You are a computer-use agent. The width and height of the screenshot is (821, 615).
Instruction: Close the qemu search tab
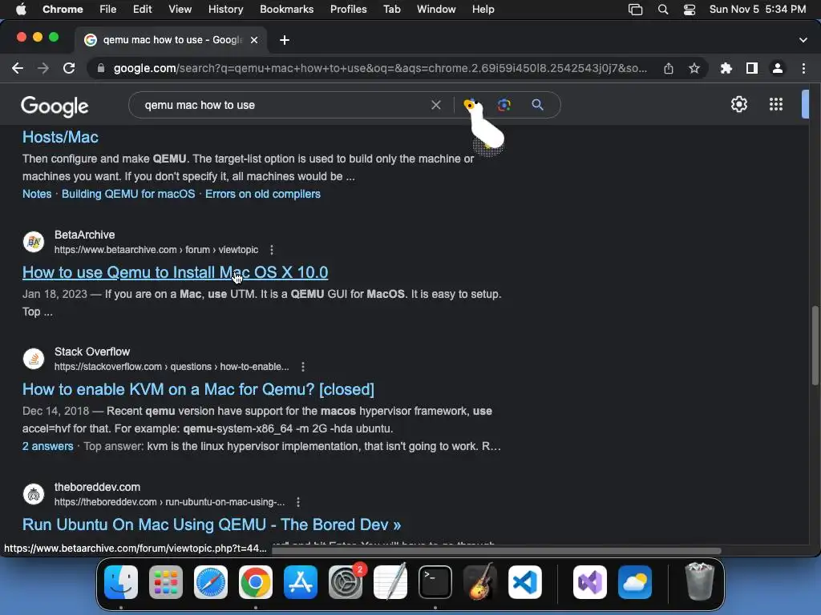point(254,40)
